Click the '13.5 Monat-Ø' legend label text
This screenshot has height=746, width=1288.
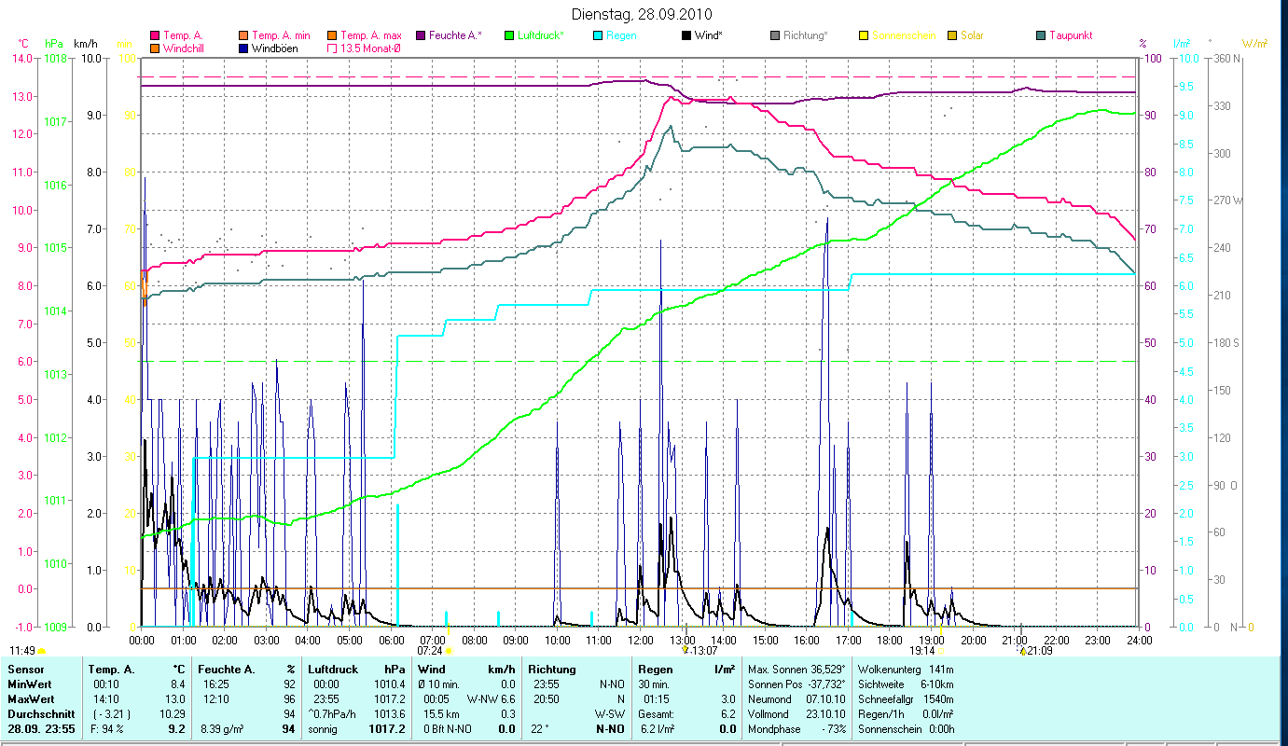point(371,48)
